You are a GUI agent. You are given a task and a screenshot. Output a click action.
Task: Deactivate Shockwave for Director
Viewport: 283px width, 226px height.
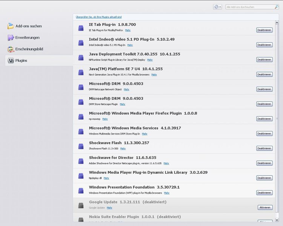[x=265, y=163]
